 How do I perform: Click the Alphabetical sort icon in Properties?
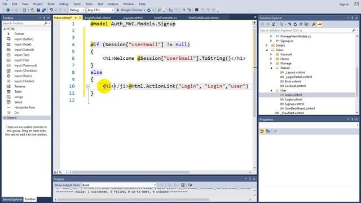point(268,131)
